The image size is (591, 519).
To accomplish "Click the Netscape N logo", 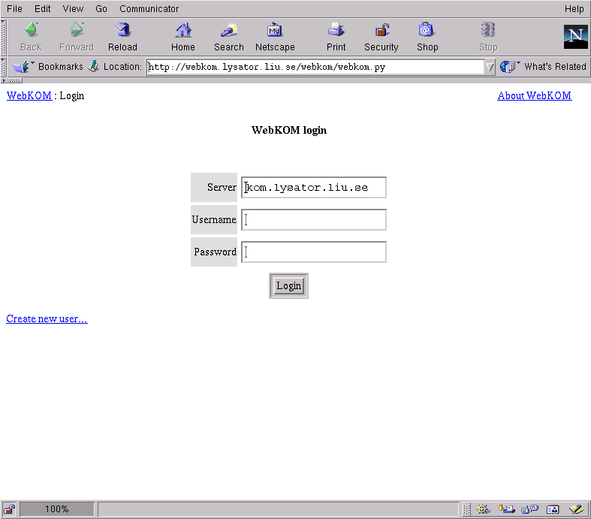I will tap(575, 37).
